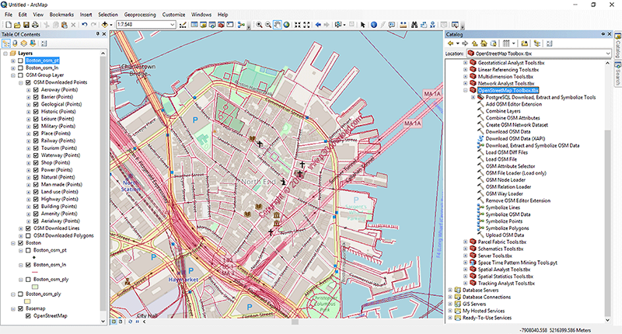The height and width of the screenshot is (334, 622).
Task: Select the Pan hand tool
Action: pos(277,25)
